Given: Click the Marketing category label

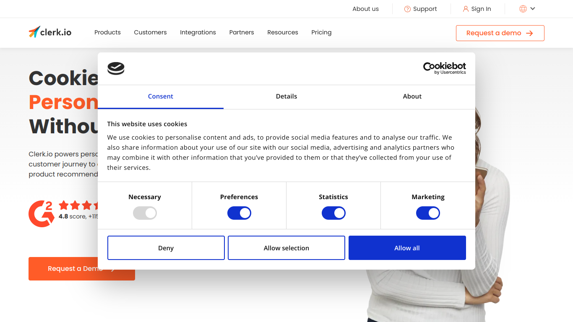Looking at the screenshot, I should tap(428, 197).
